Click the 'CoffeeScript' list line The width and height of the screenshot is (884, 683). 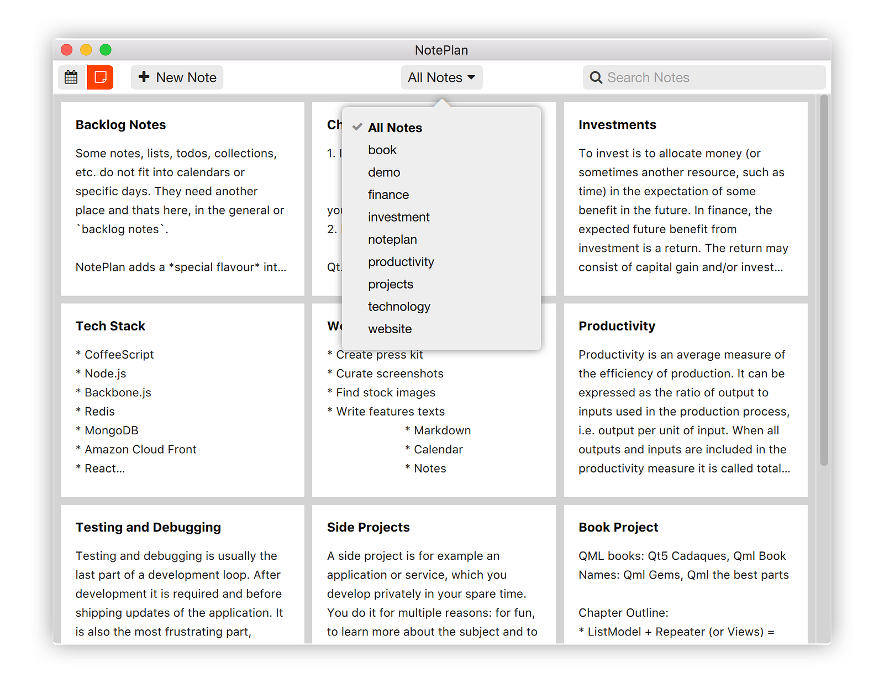tap(115, 355)
